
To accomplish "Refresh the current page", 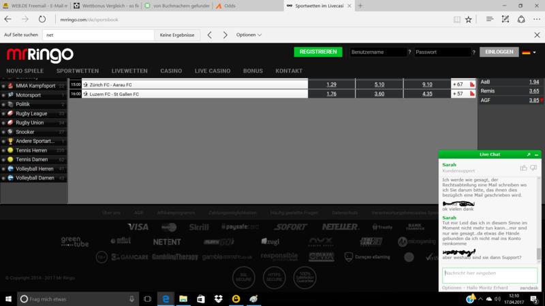I will [42, 20].
